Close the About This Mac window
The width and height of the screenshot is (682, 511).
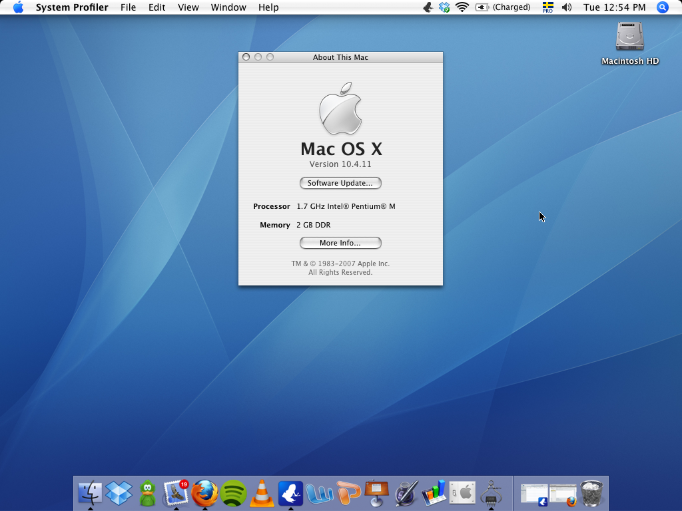(246, 57)
